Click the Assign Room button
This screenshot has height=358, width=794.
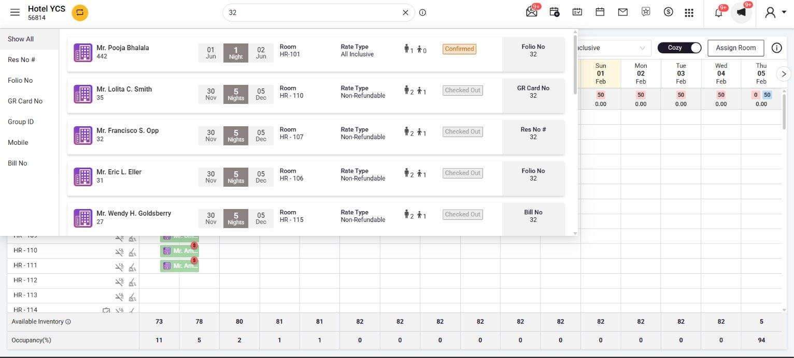point(735,48)
